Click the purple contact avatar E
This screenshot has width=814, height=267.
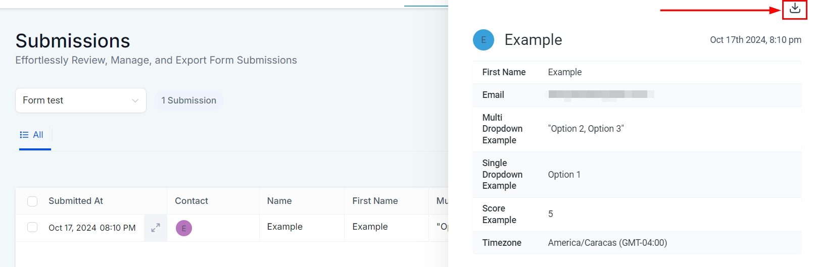click(184, 228)
